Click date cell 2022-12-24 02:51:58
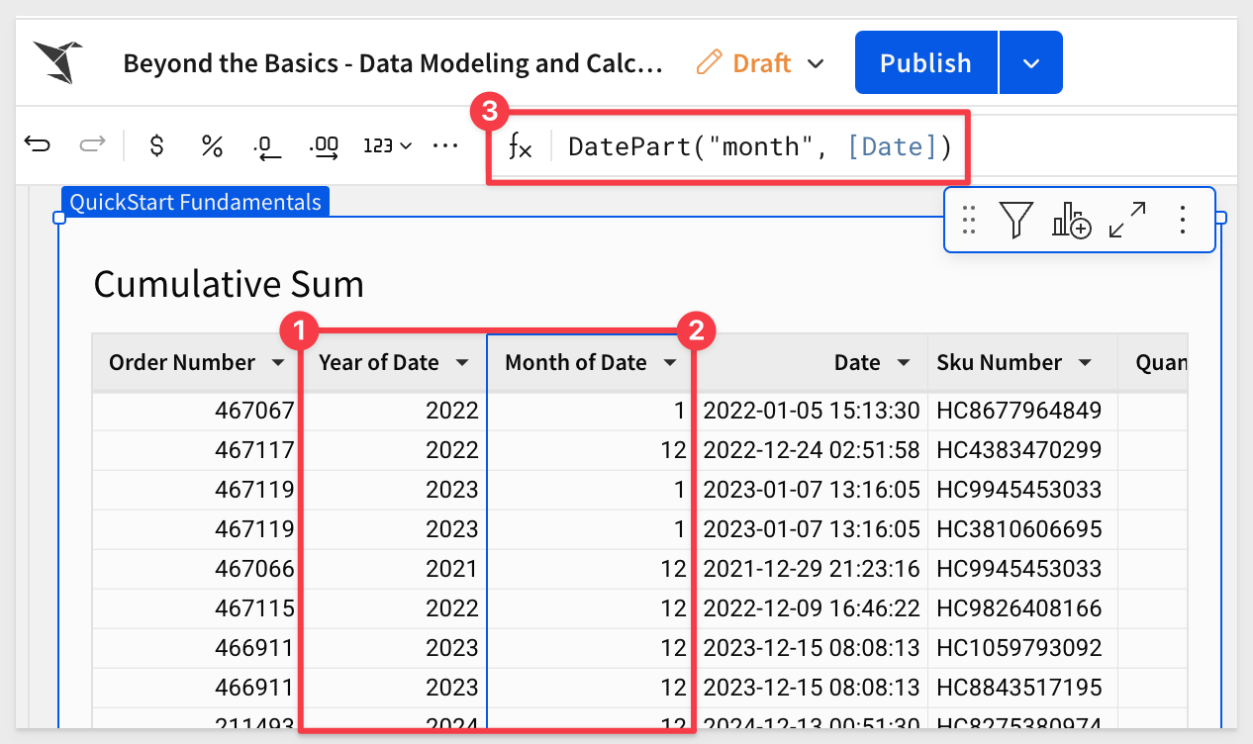Screen dimensions: 1253x744 coord(811,450)
